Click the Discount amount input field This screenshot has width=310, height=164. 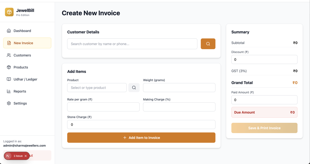[x=264, y=59]
